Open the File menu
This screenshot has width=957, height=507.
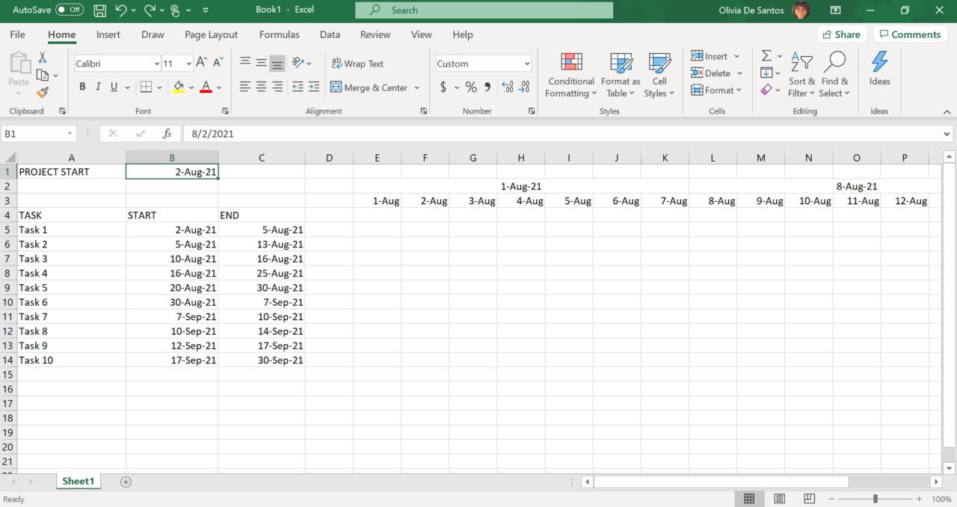pyautogui.click(x=17, y=34)
